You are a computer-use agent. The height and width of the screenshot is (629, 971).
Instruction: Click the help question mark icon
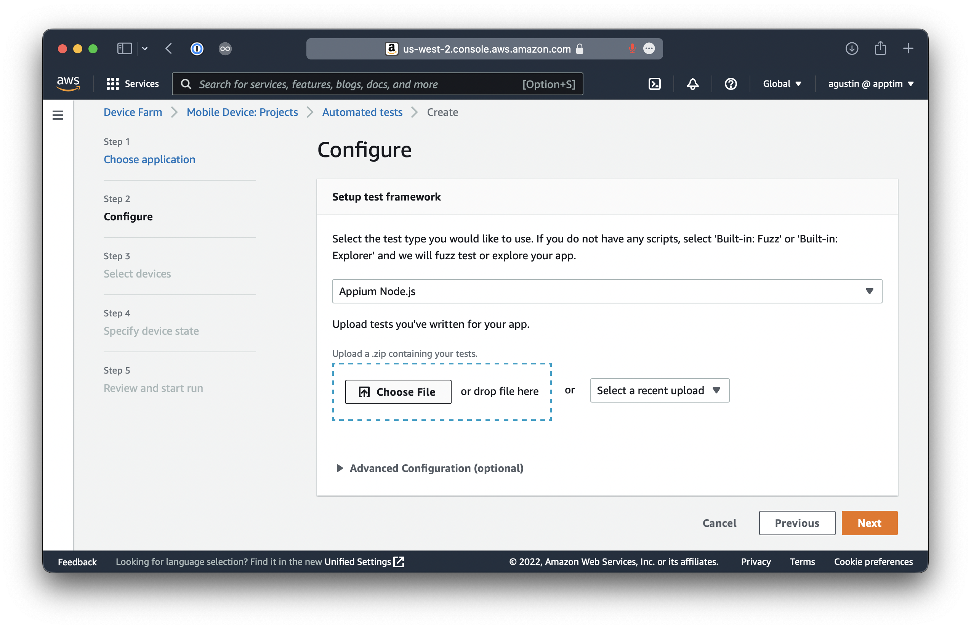pos(730,84)
